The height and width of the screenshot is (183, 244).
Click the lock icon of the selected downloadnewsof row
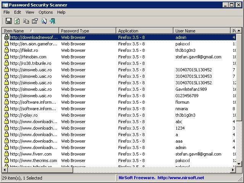[6, 37]
